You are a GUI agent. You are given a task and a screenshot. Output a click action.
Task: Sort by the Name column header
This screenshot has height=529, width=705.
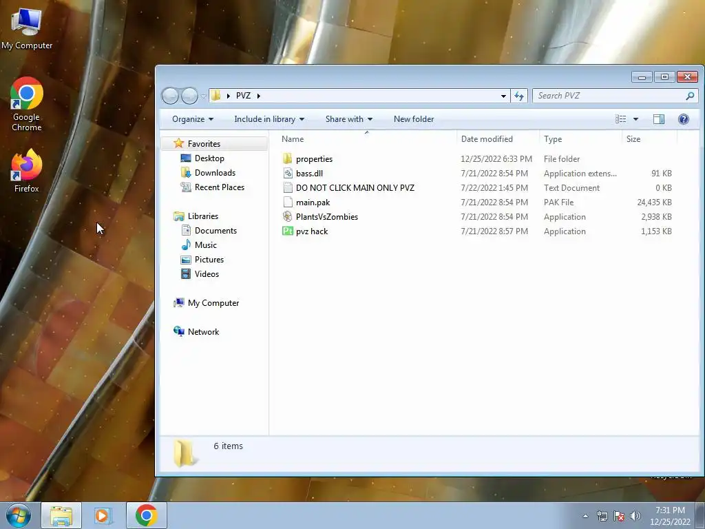coord(367,139)
